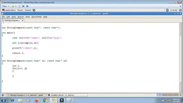The width and height of the screenshot is (183, 103).
Task: Click the rightmost pinned app icon on Windows taskbar
Action: coord(70,100)
